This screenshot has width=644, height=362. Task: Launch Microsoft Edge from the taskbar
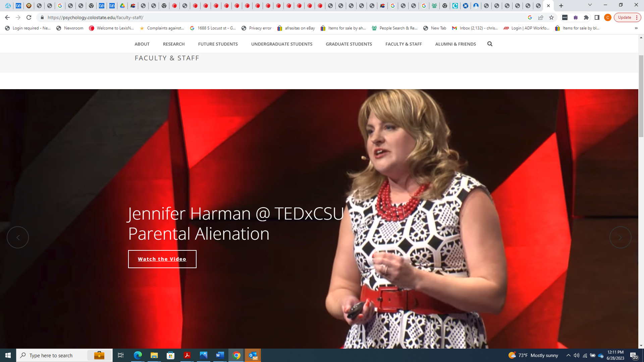point(138,355)
